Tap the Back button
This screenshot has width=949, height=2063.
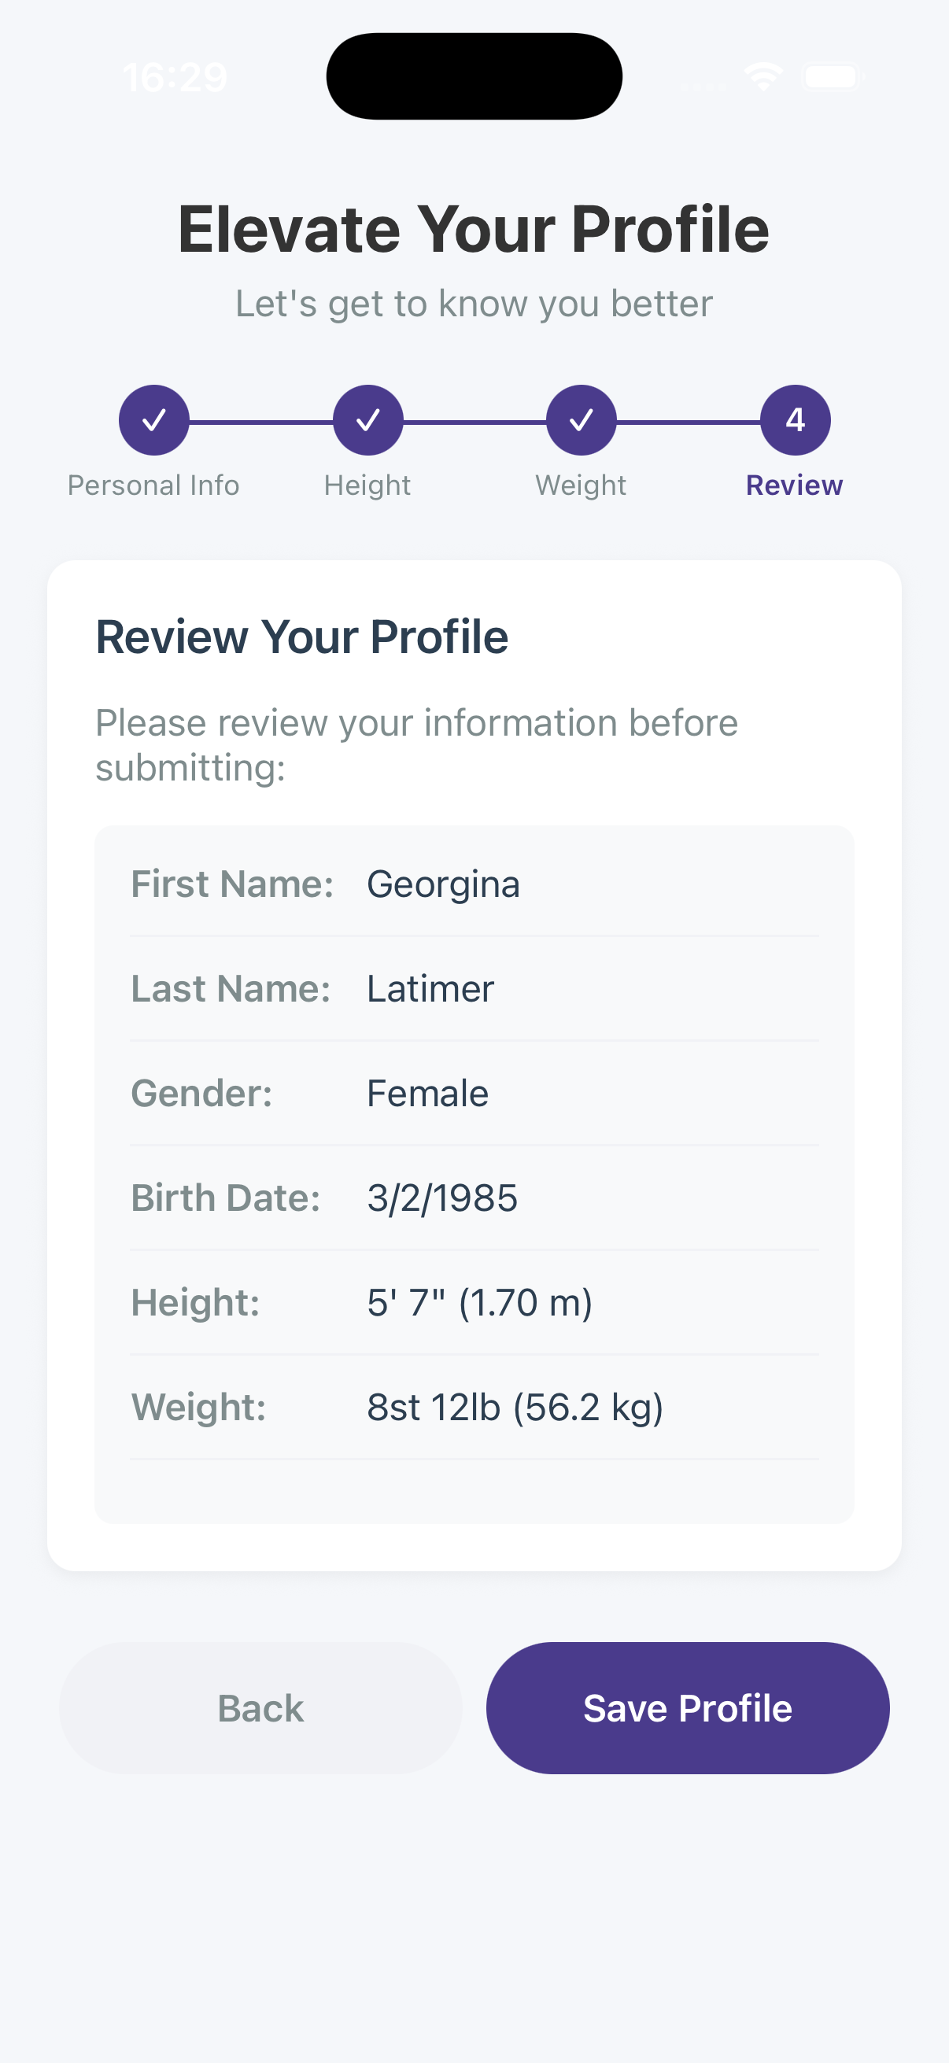(260, 1707)
